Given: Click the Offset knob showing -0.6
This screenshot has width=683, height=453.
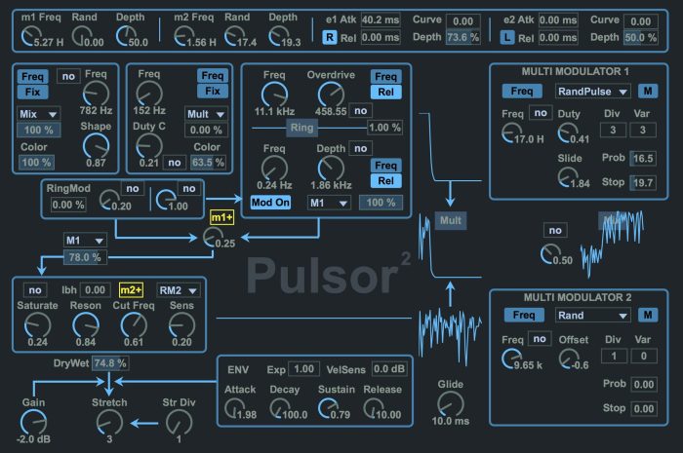Looking at the screenshot, I should pos(568,359).
